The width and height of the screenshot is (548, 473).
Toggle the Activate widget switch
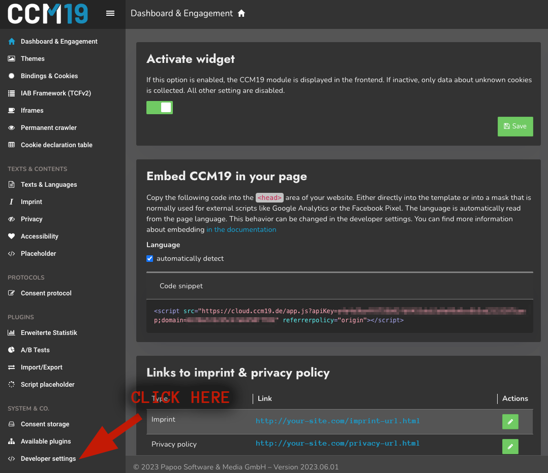pos(160,108)
